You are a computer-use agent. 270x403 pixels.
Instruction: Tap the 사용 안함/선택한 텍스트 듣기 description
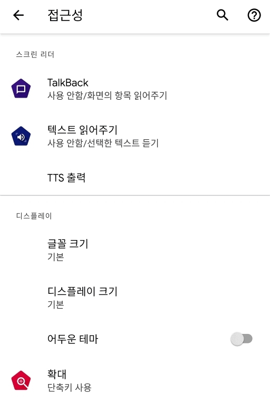tap(103, 143)
